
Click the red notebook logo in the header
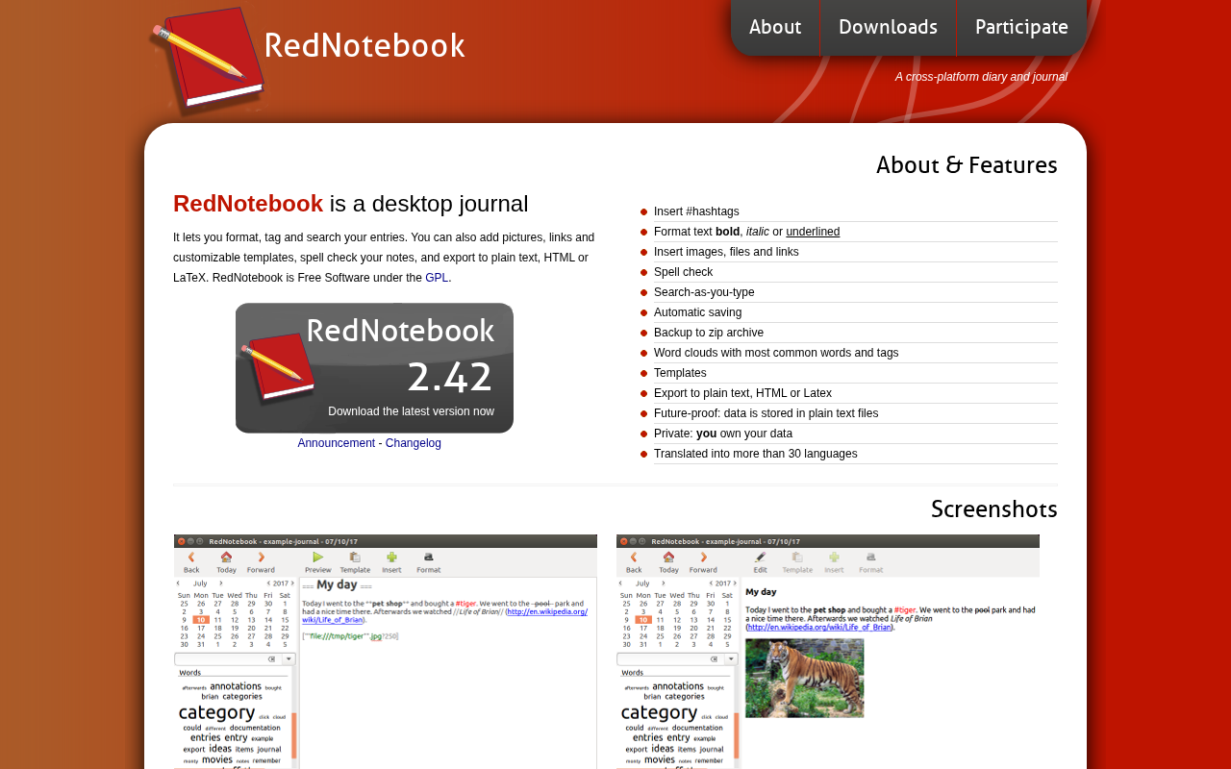tap(207, 60)
